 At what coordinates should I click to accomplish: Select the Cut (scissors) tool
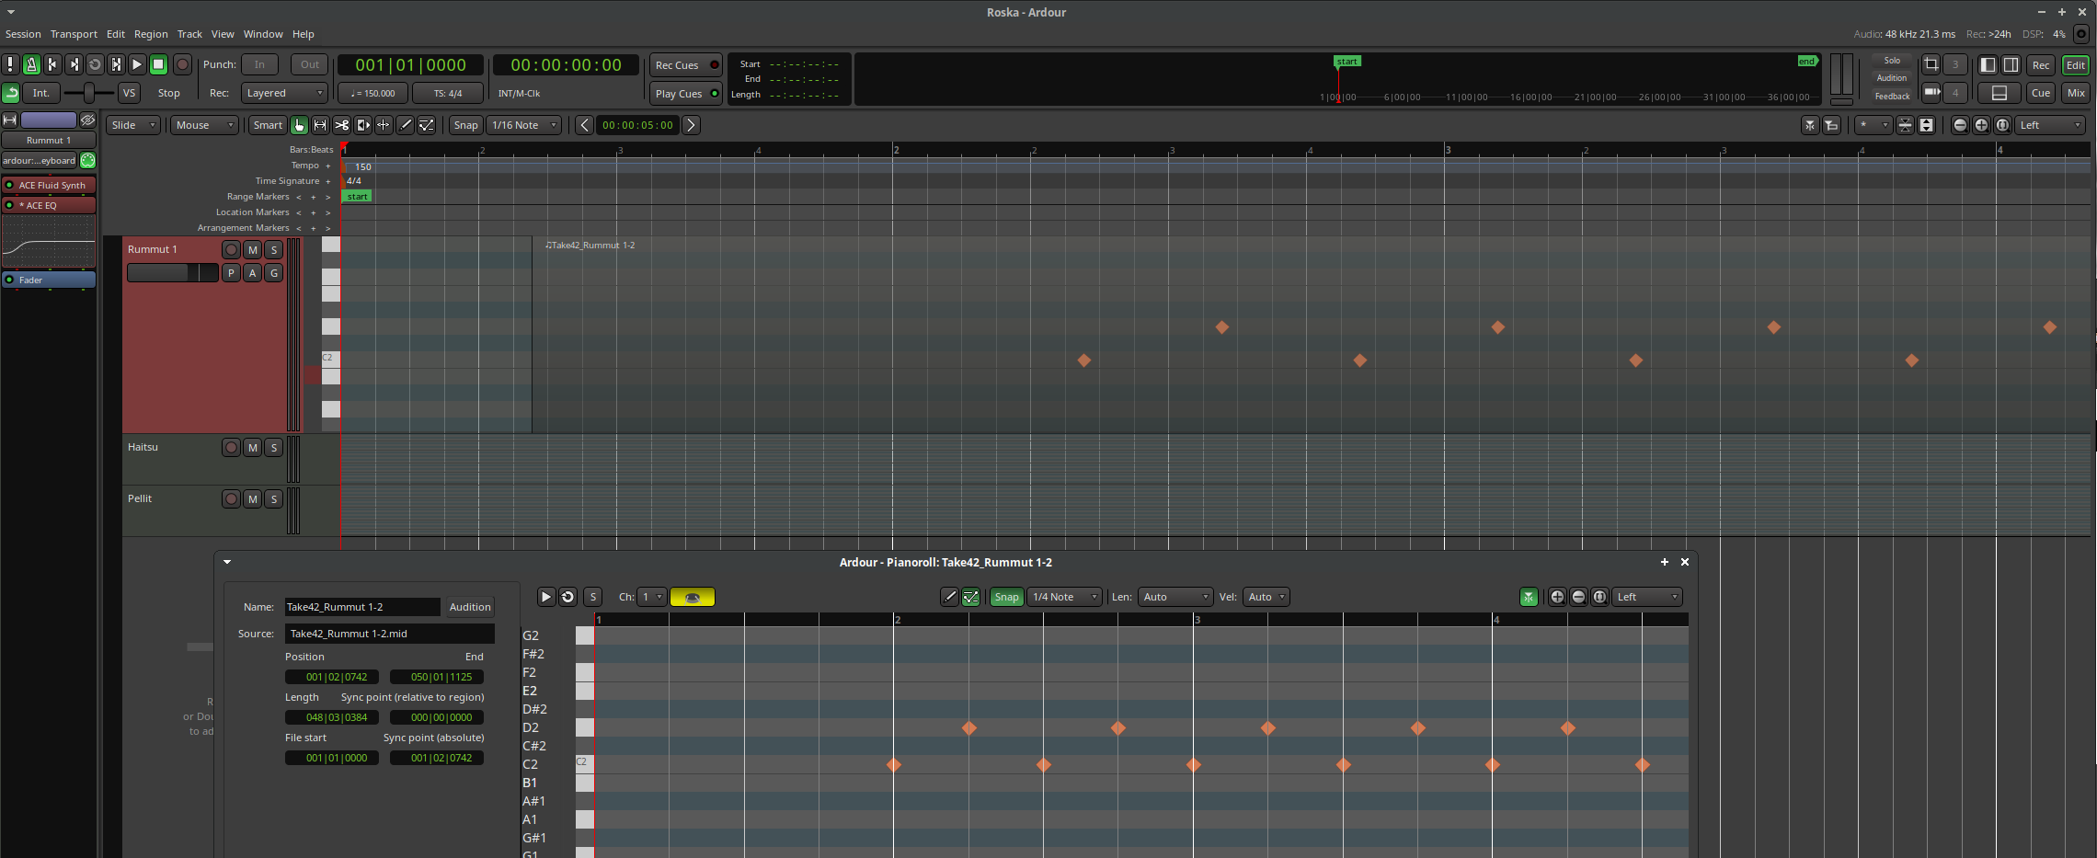click(x=341, y=125)
